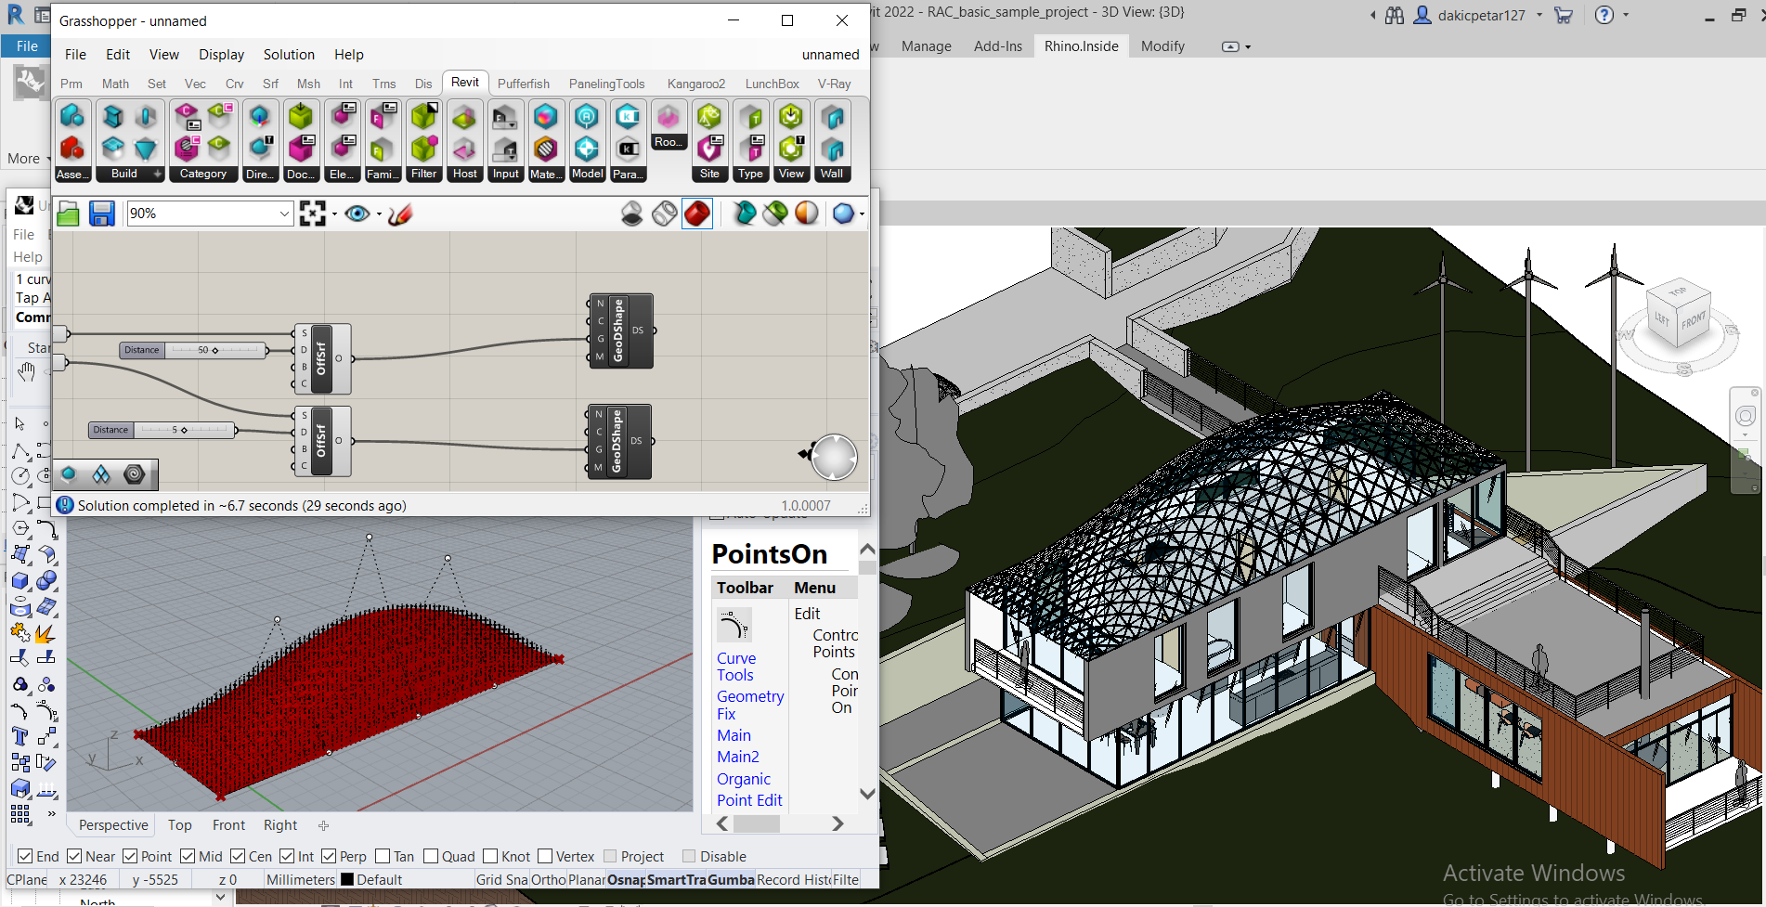Screen dimensions: 1766x907
Task: Click the Host component icon
Action: (465, 141)
